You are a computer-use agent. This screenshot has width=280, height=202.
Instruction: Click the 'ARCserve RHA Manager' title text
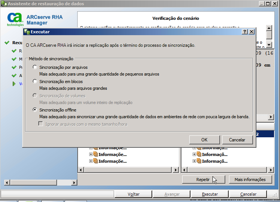pos(45,20)
